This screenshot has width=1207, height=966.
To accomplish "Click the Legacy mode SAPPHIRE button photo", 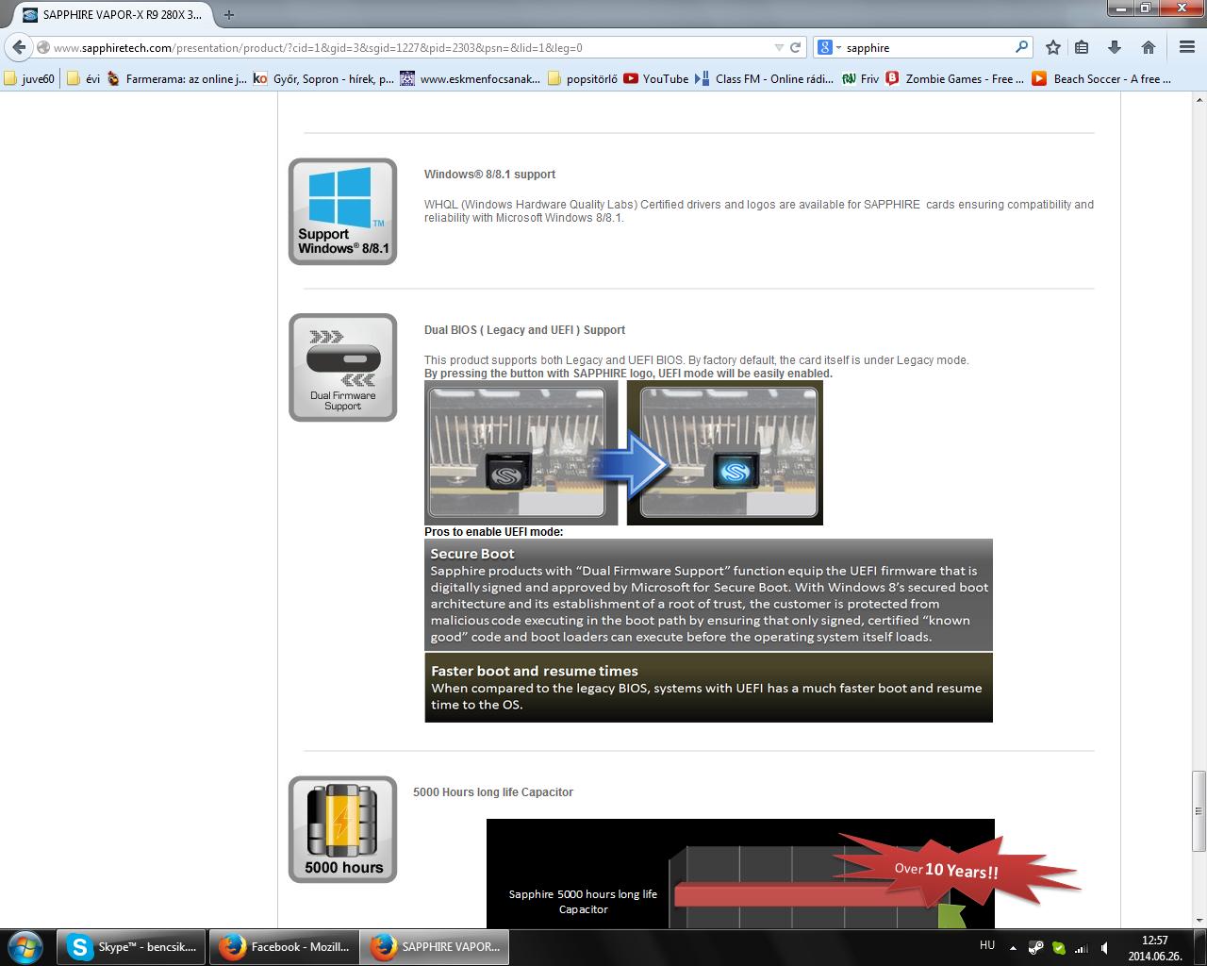I will [x=521, y=452].
